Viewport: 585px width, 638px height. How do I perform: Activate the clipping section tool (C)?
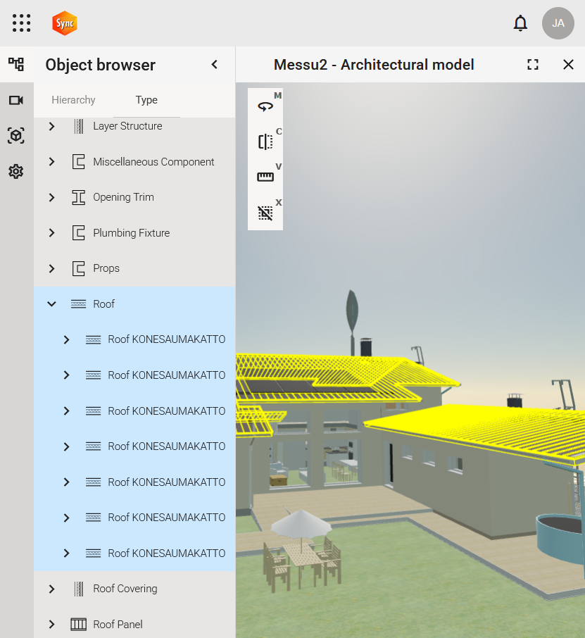click(x=265, y=142)
